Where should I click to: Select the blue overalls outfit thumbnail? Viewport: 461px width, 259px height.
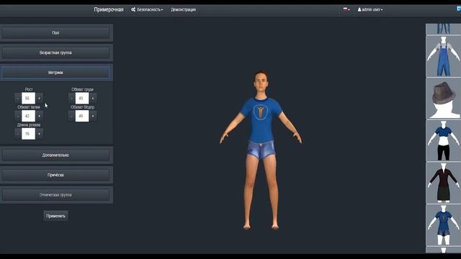click(443, 56)
